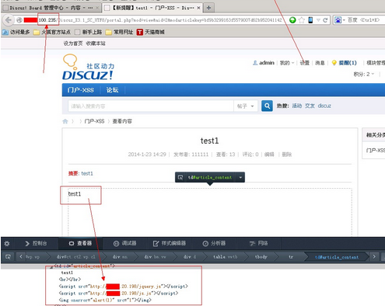The image size is (385, 306).
Task: Collapse the td article_content node triangle
Action: 51,266
